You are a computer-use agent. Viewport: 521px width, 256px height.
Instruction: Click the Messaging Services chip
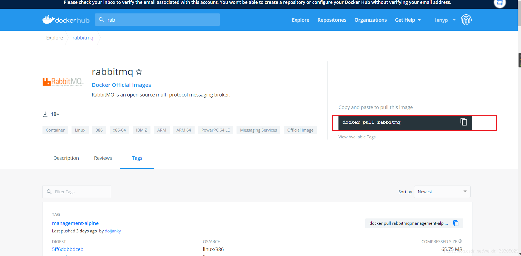(x=258, y=130)
